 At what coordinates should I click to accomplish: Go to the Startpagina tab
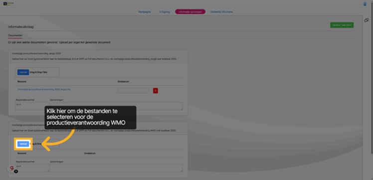point(145,12)
